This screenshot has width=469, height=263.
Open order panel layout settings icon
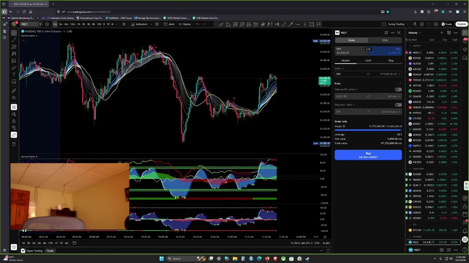click(x=386, y=33)
